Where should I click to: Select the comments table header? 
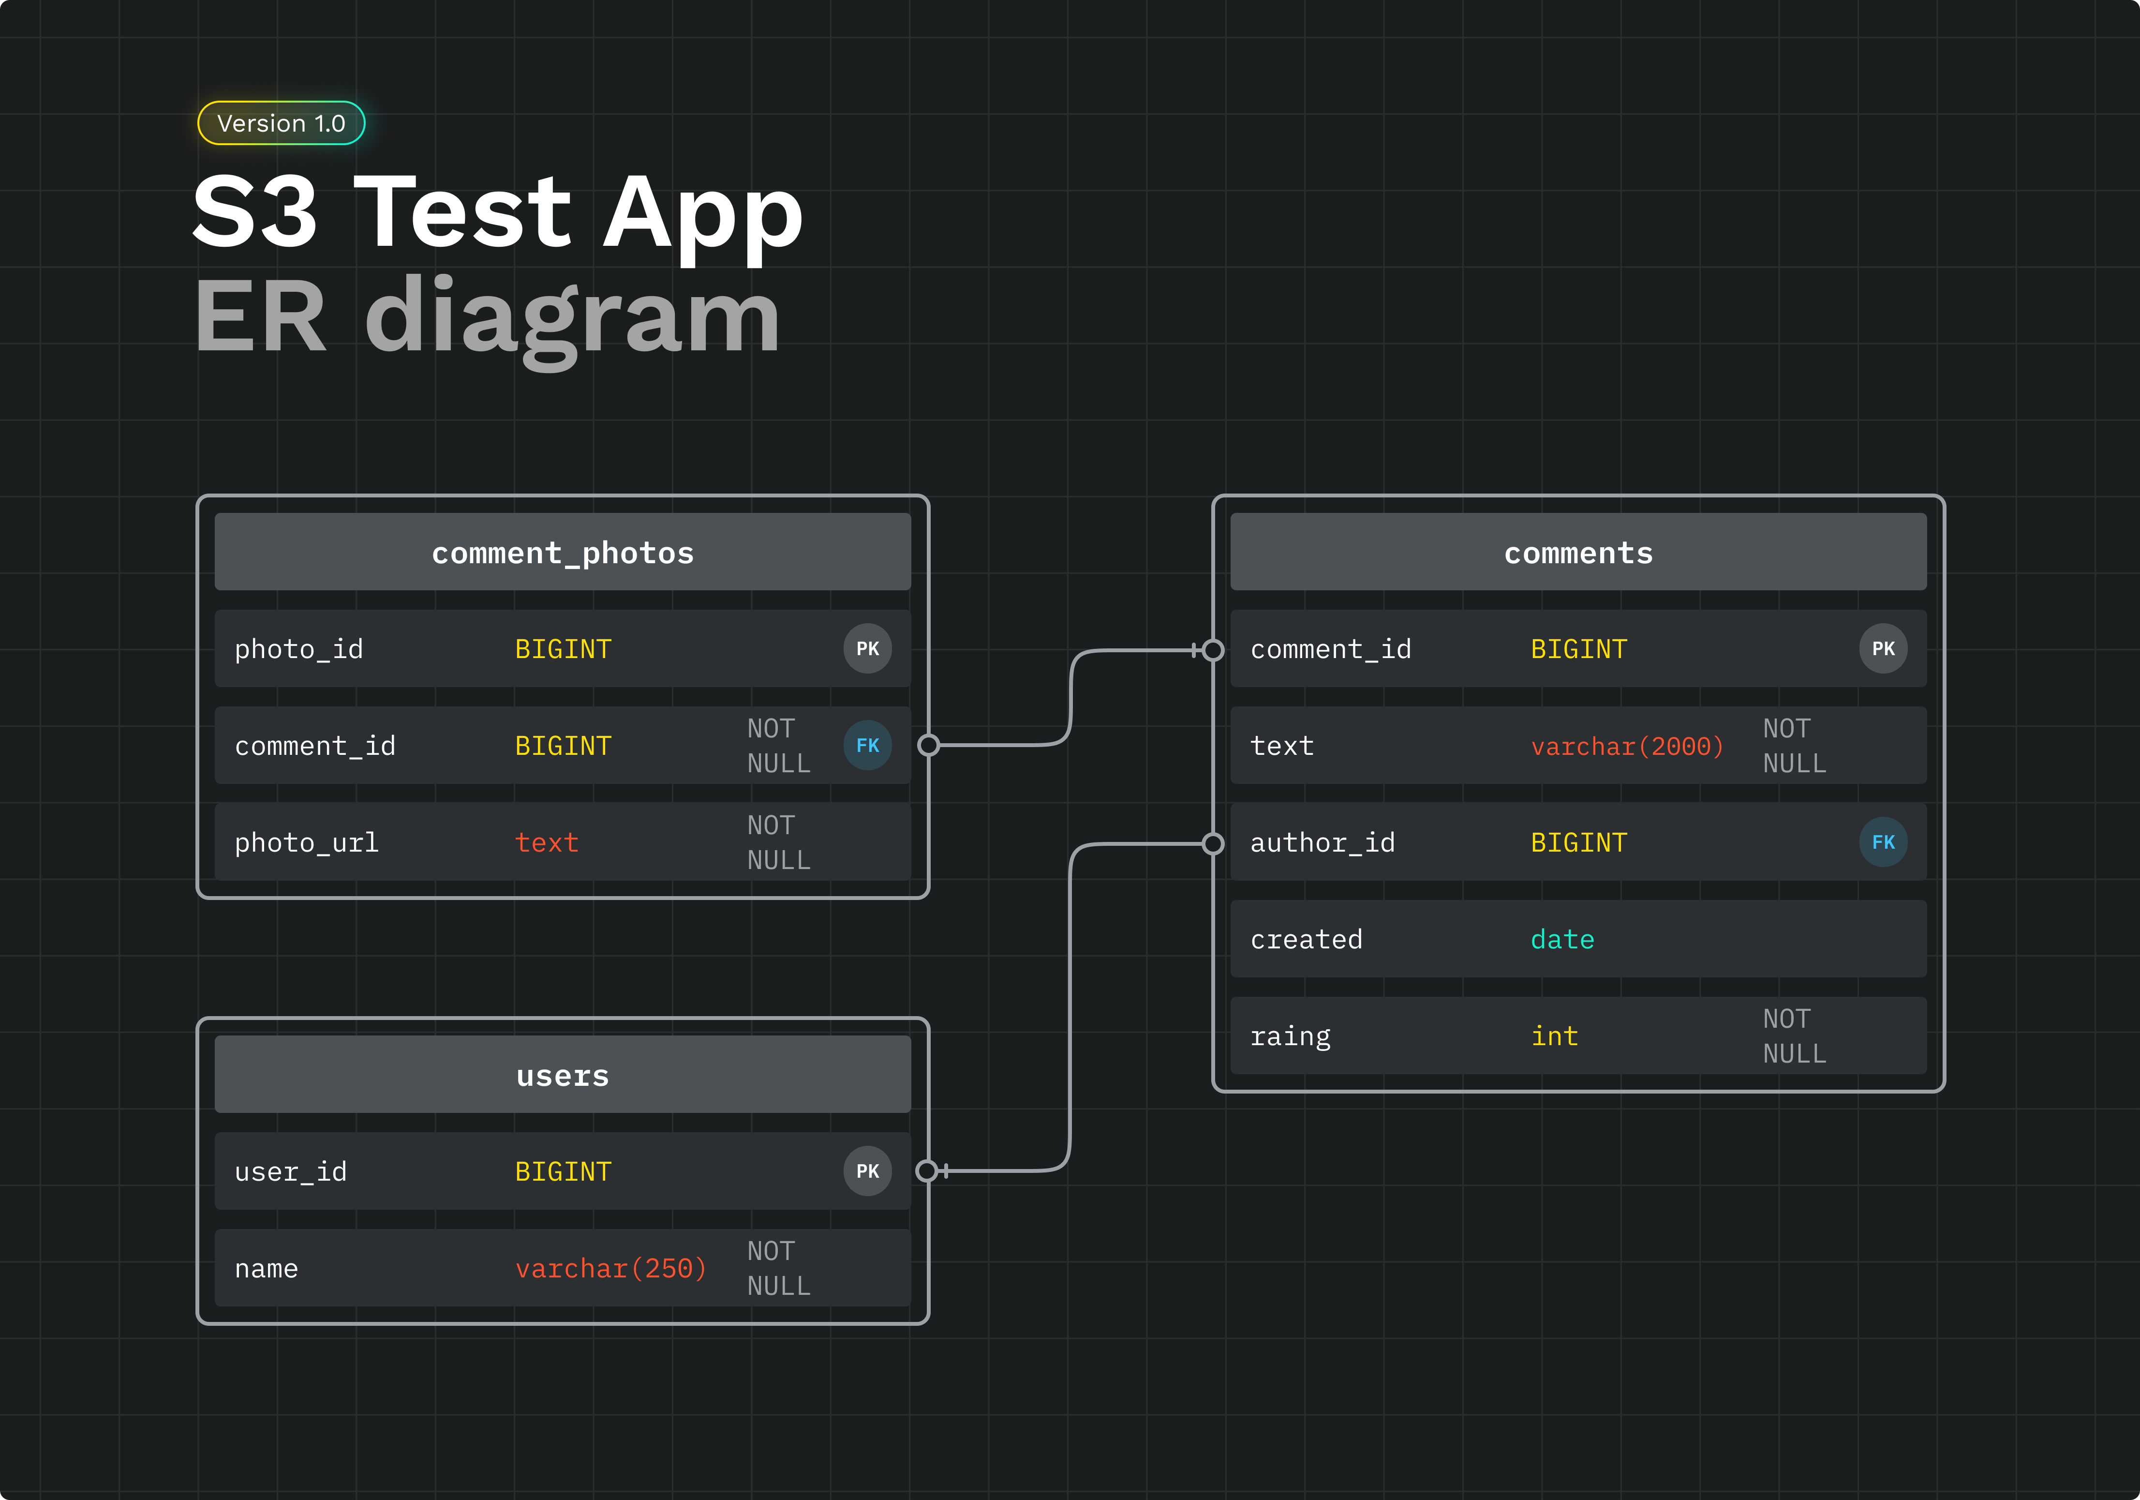1578,552
